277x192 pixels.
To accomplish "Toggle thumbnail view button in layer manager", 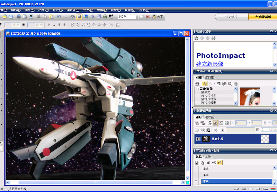I will (215, 123).
